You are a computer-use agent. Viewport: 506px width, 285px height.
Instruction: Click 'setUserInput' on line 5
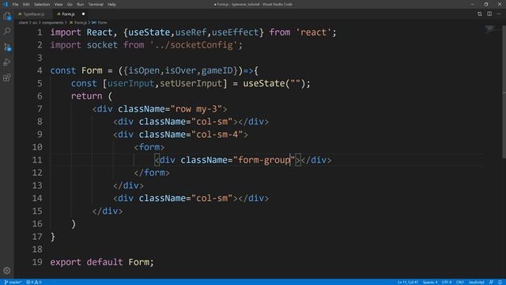click(191, 83)
